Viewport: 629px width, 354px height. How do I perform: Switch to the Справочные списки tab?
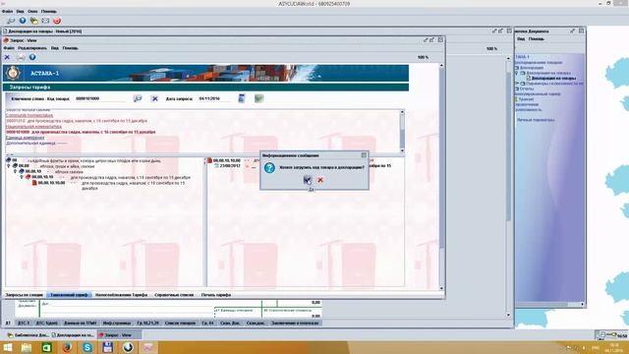tap(174, 295)
